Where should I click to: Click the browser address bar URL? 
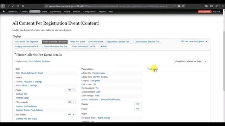[108, 6]
